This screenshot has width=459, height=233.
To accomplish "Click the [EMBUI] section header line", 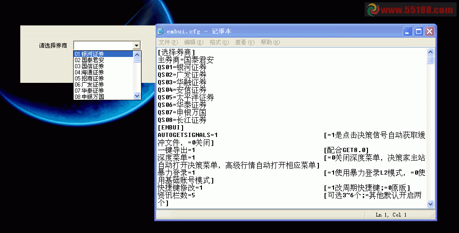I will point(171,128).
